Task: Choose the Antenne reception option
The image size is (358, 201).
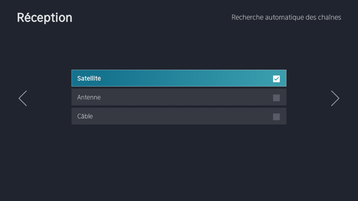Action: [x=179, y=97]
